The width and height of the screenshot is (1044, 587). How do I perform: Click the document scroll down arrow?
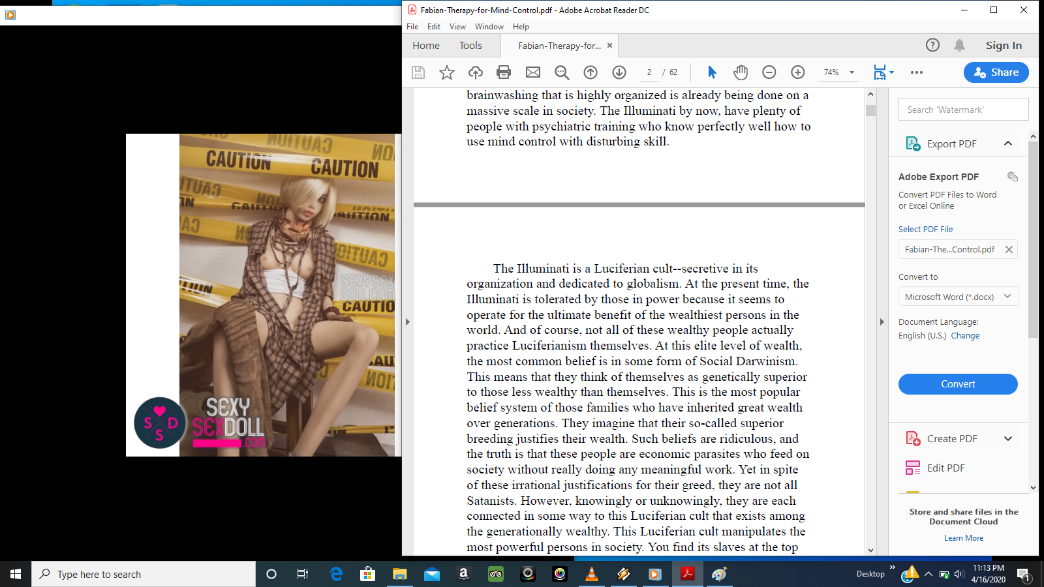870,550
